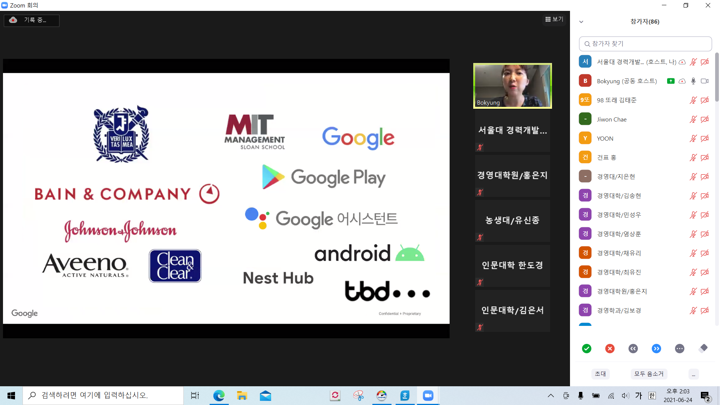Select participant 경영대학/염상훈

tap(644, 234)
